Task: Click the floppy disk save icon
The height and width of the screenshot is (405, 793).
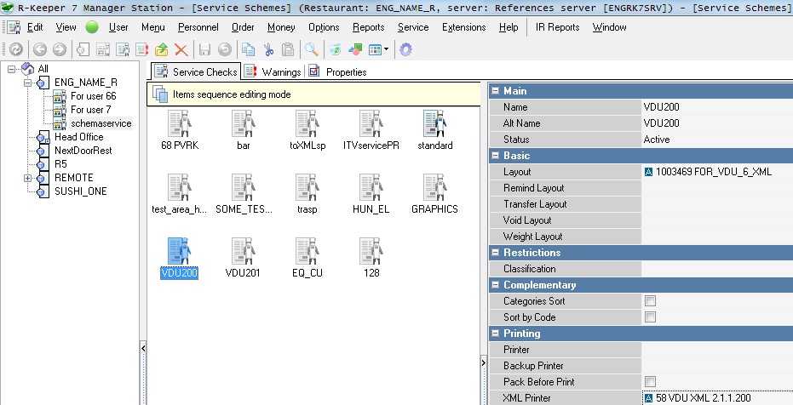Action: point(204,49)
